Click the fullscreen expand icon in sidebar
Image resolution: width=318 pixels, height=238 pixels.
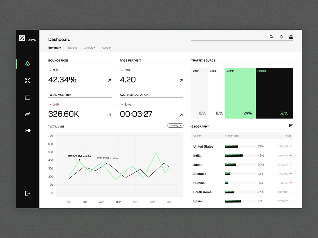click(28, 81)
